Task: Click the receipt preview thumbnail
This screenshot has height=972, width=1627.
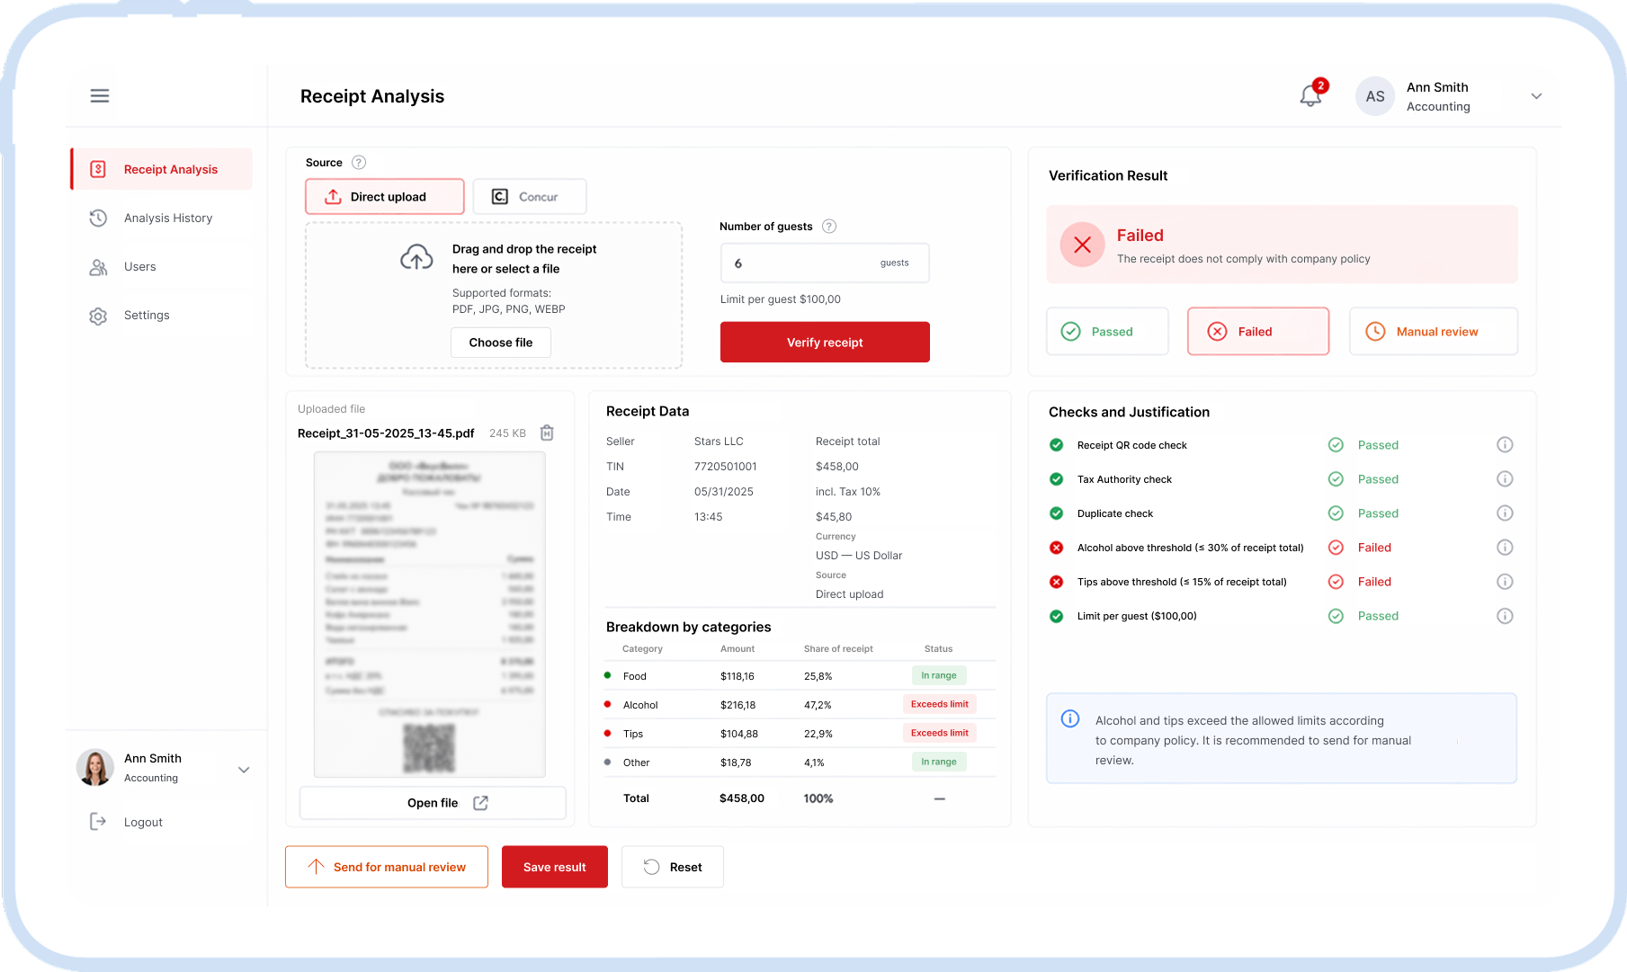Action: [429, 614]
